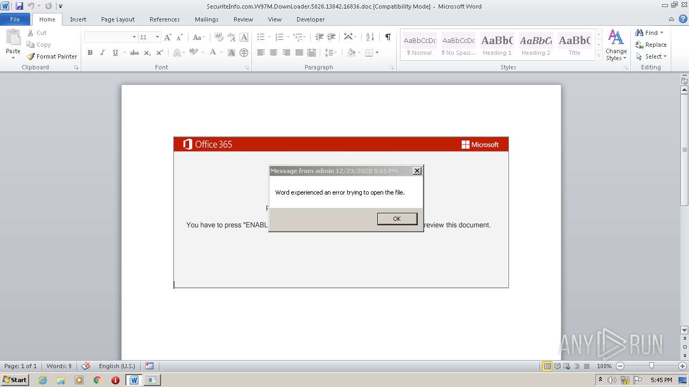689x387 pixels.
Task: Increase paragraph indent
Action: [x=332, y=37]
